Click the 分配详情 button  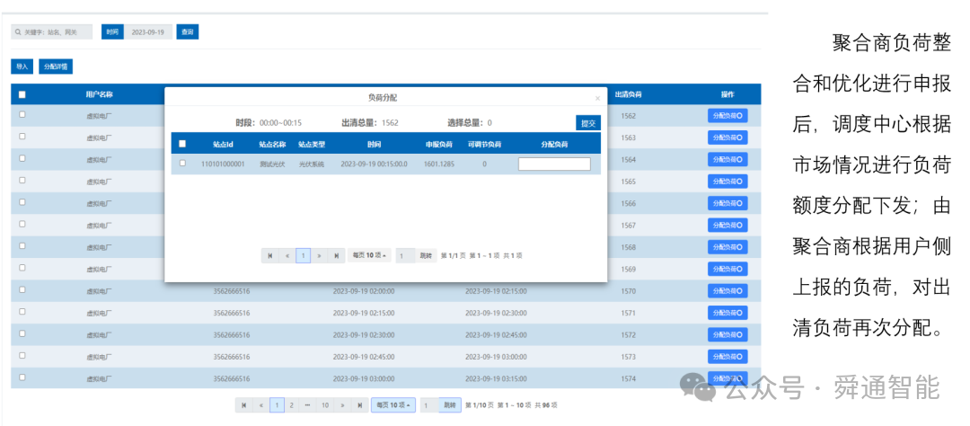point(56,67)
